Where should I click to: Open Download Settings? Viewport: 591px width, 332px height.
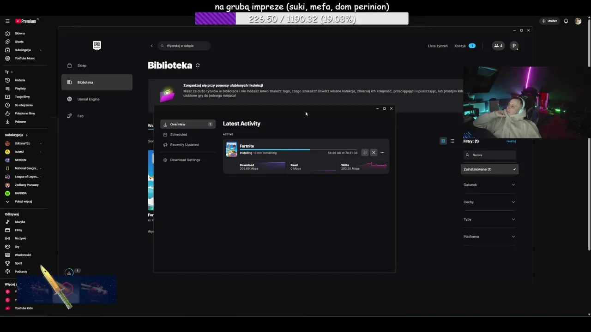[187, 160]
